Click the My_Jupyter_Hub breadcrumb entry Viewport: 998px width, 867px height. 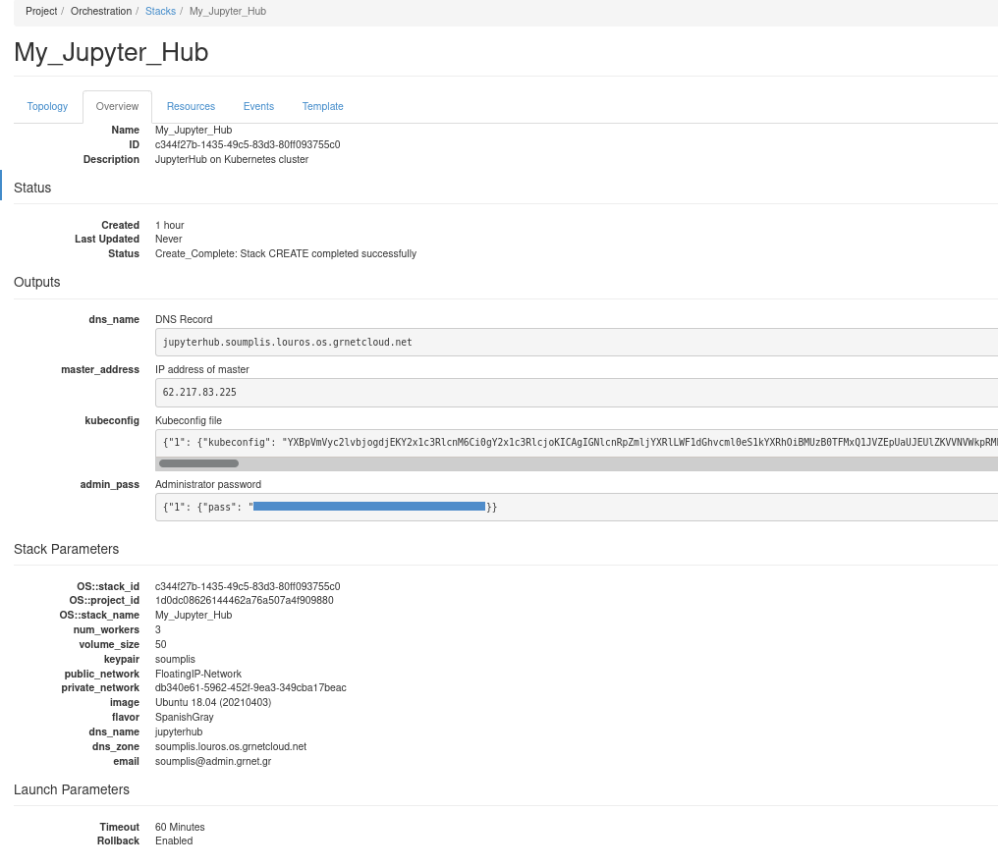tap(227, 11)
